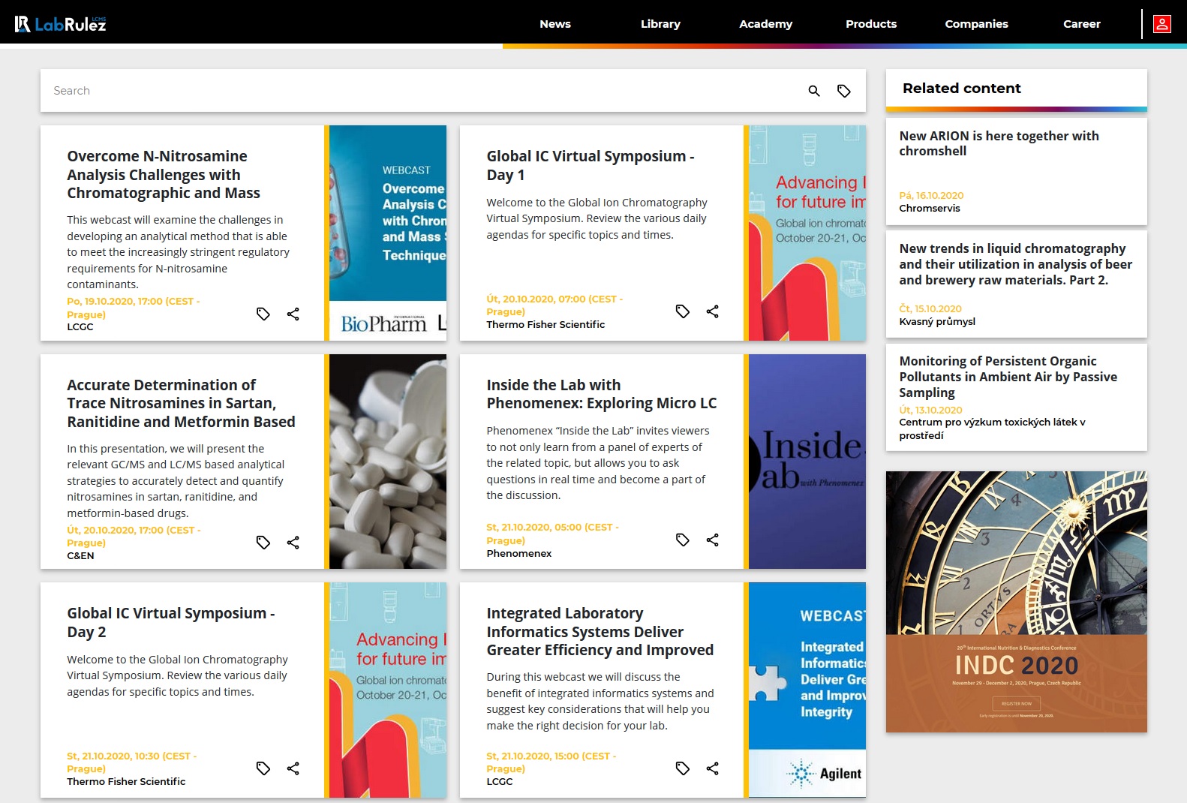
Task: Click the Agilent webcast thumbnail
Action: 807,690
